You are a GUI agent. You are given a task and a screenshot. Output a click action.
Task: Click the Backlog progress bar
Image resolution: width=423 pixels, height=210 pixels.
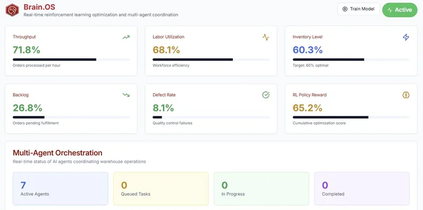click(71, 117)
